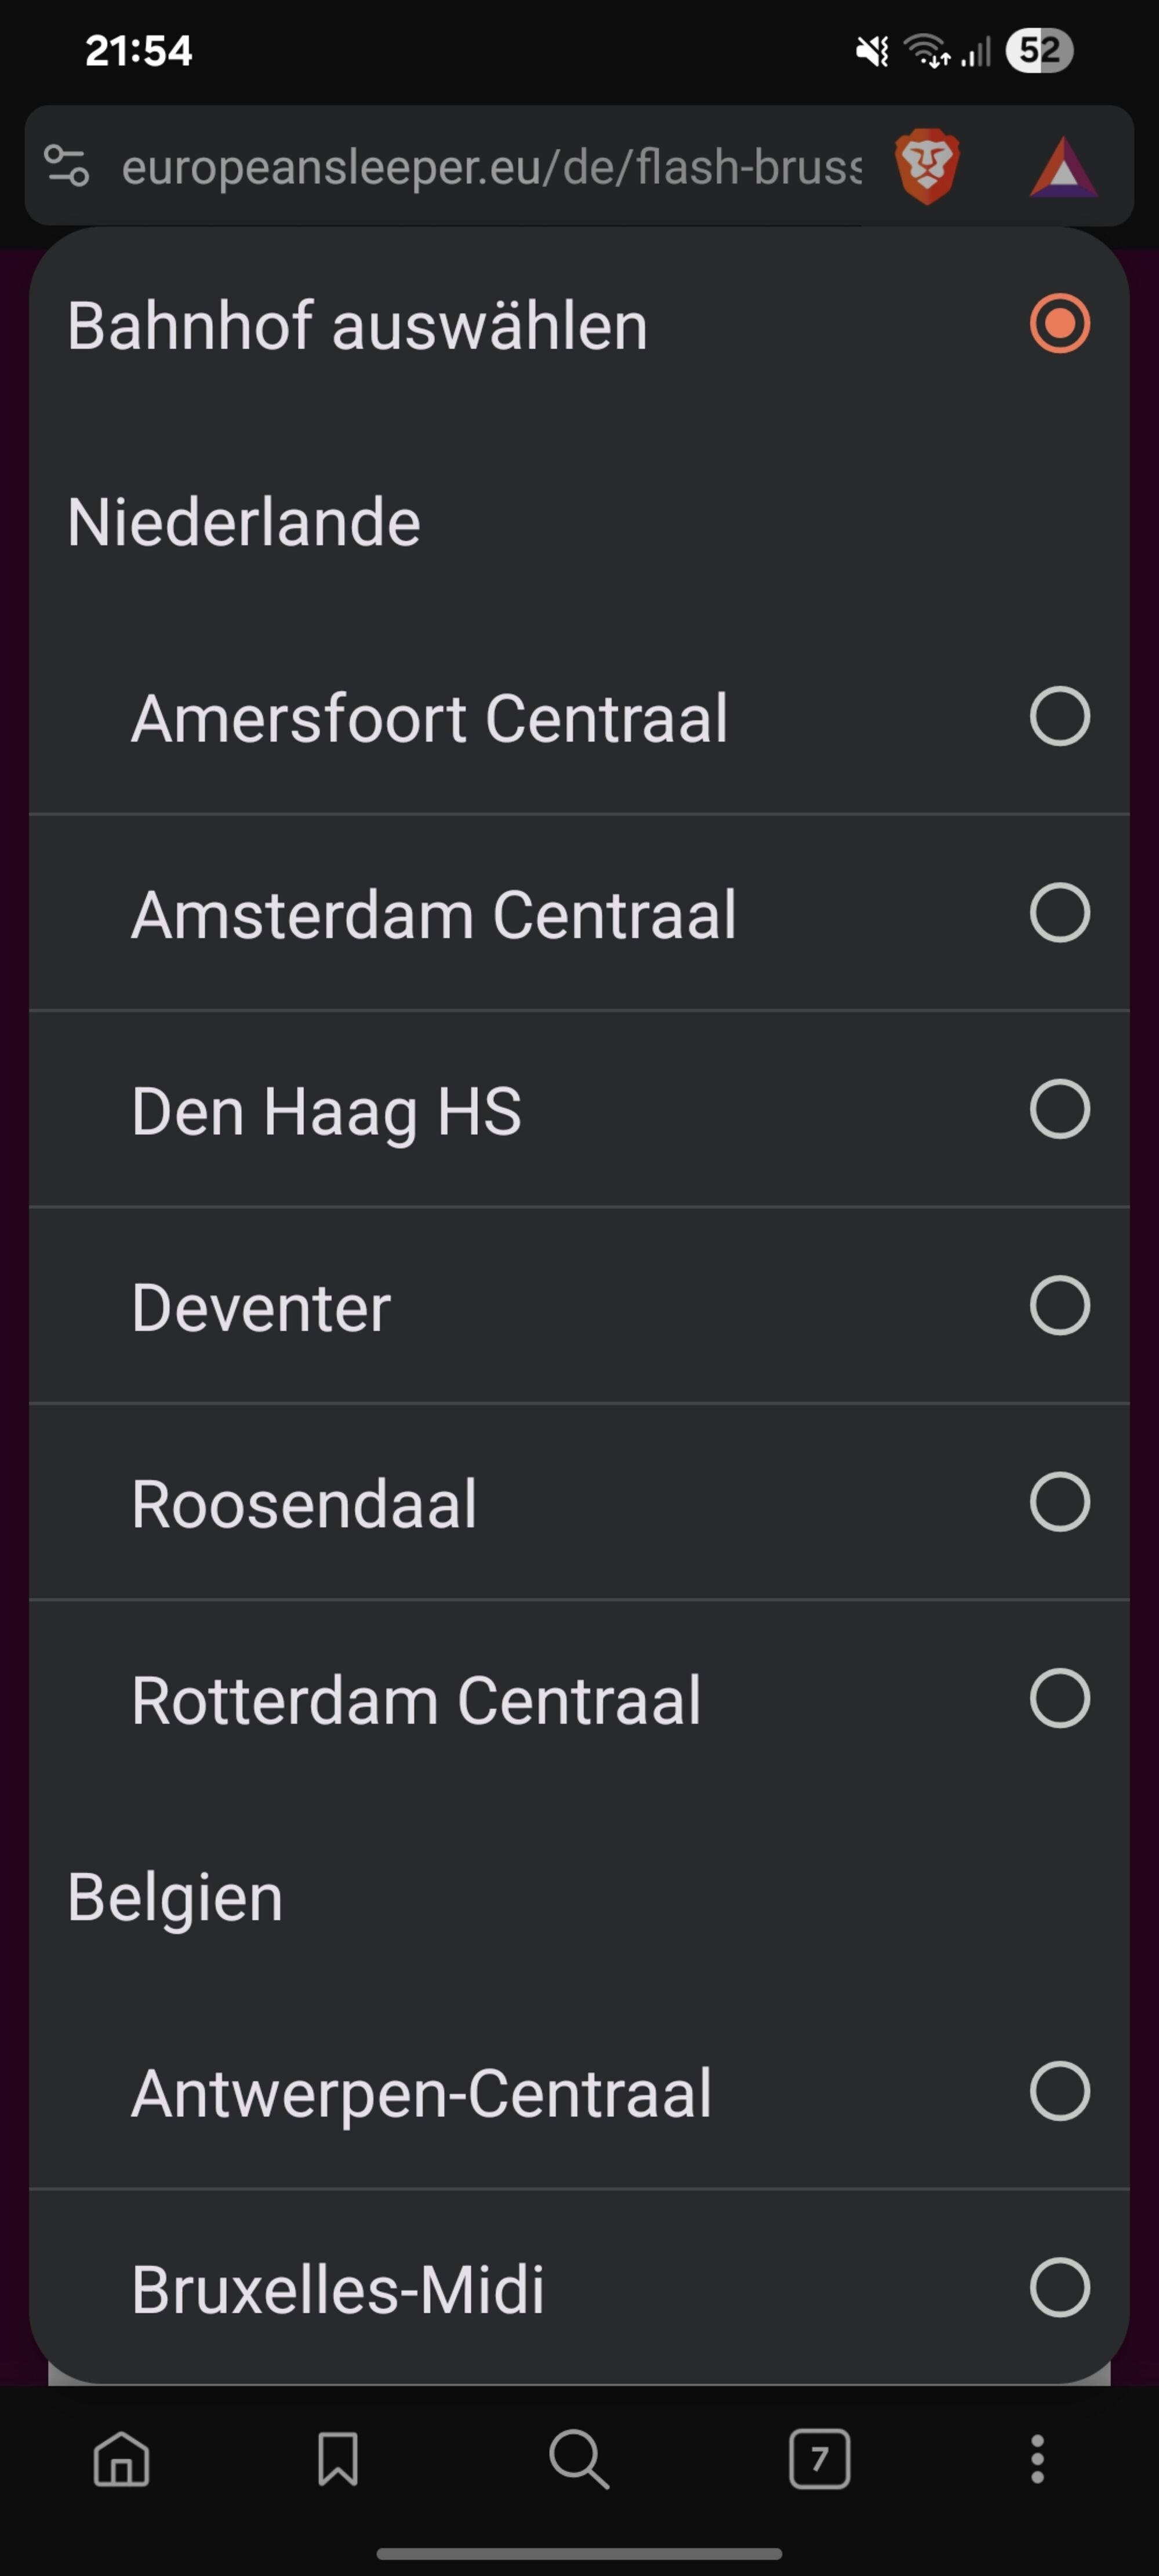This screenshot has width=1159, height=2576.
Task: Tap the europeansleeper.eu address bar
Action: pyautogui.click(x=490, y=166)
